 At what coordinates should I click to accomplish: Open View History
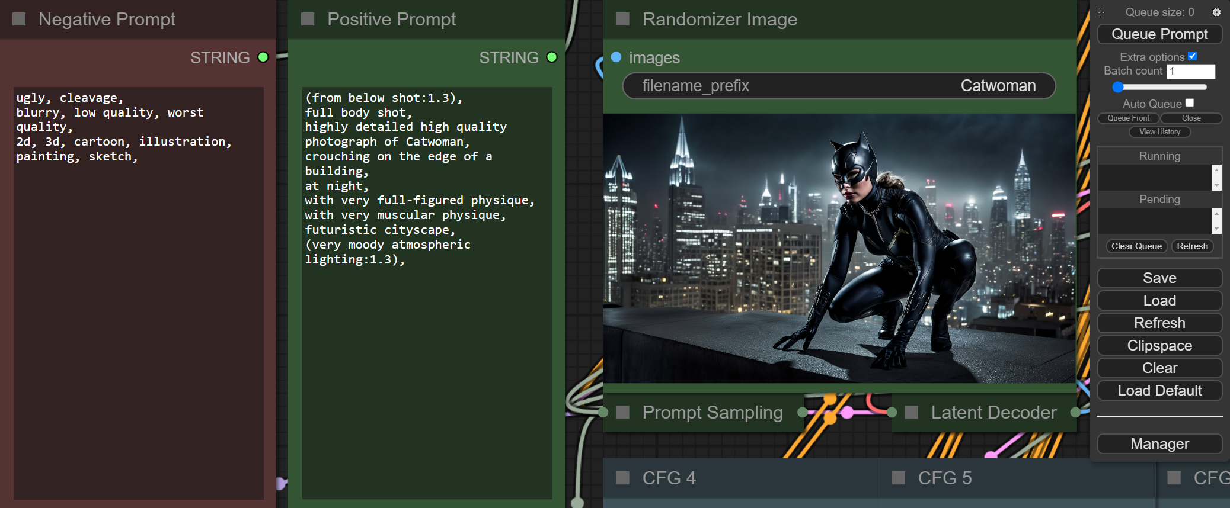[x=1159, y=132]
